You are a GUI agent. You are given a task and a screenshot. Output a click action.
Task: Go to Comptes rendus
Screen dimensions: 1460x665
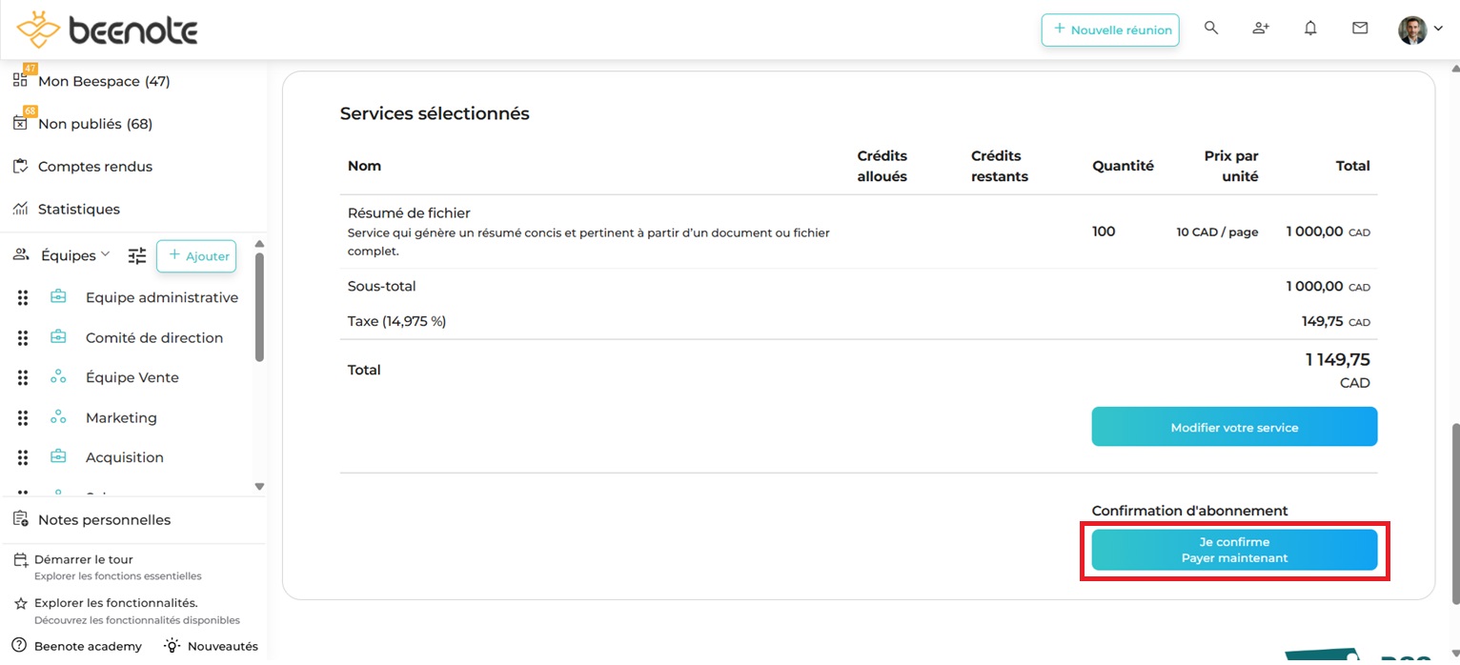pyautogui.click(x=94, y=167)
